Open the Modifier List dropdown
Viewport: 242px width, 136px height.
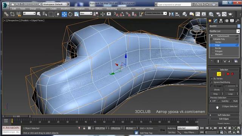tap(238, 31)
